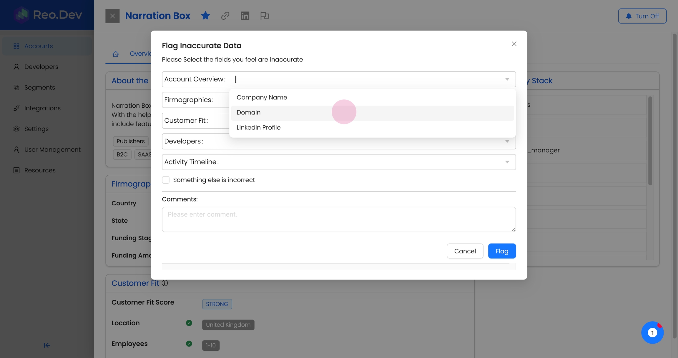Choose Company Name from the list
Screen dimensions: 678x358
click(x=262, y=97)
